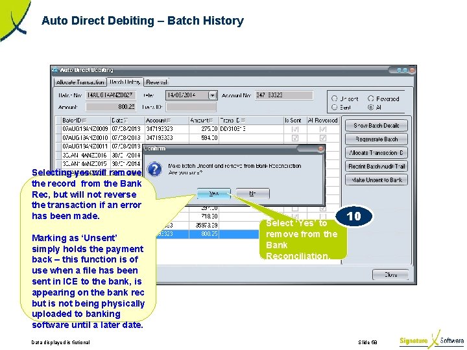Click the Regenerate Batch button

tap(376, 139)
